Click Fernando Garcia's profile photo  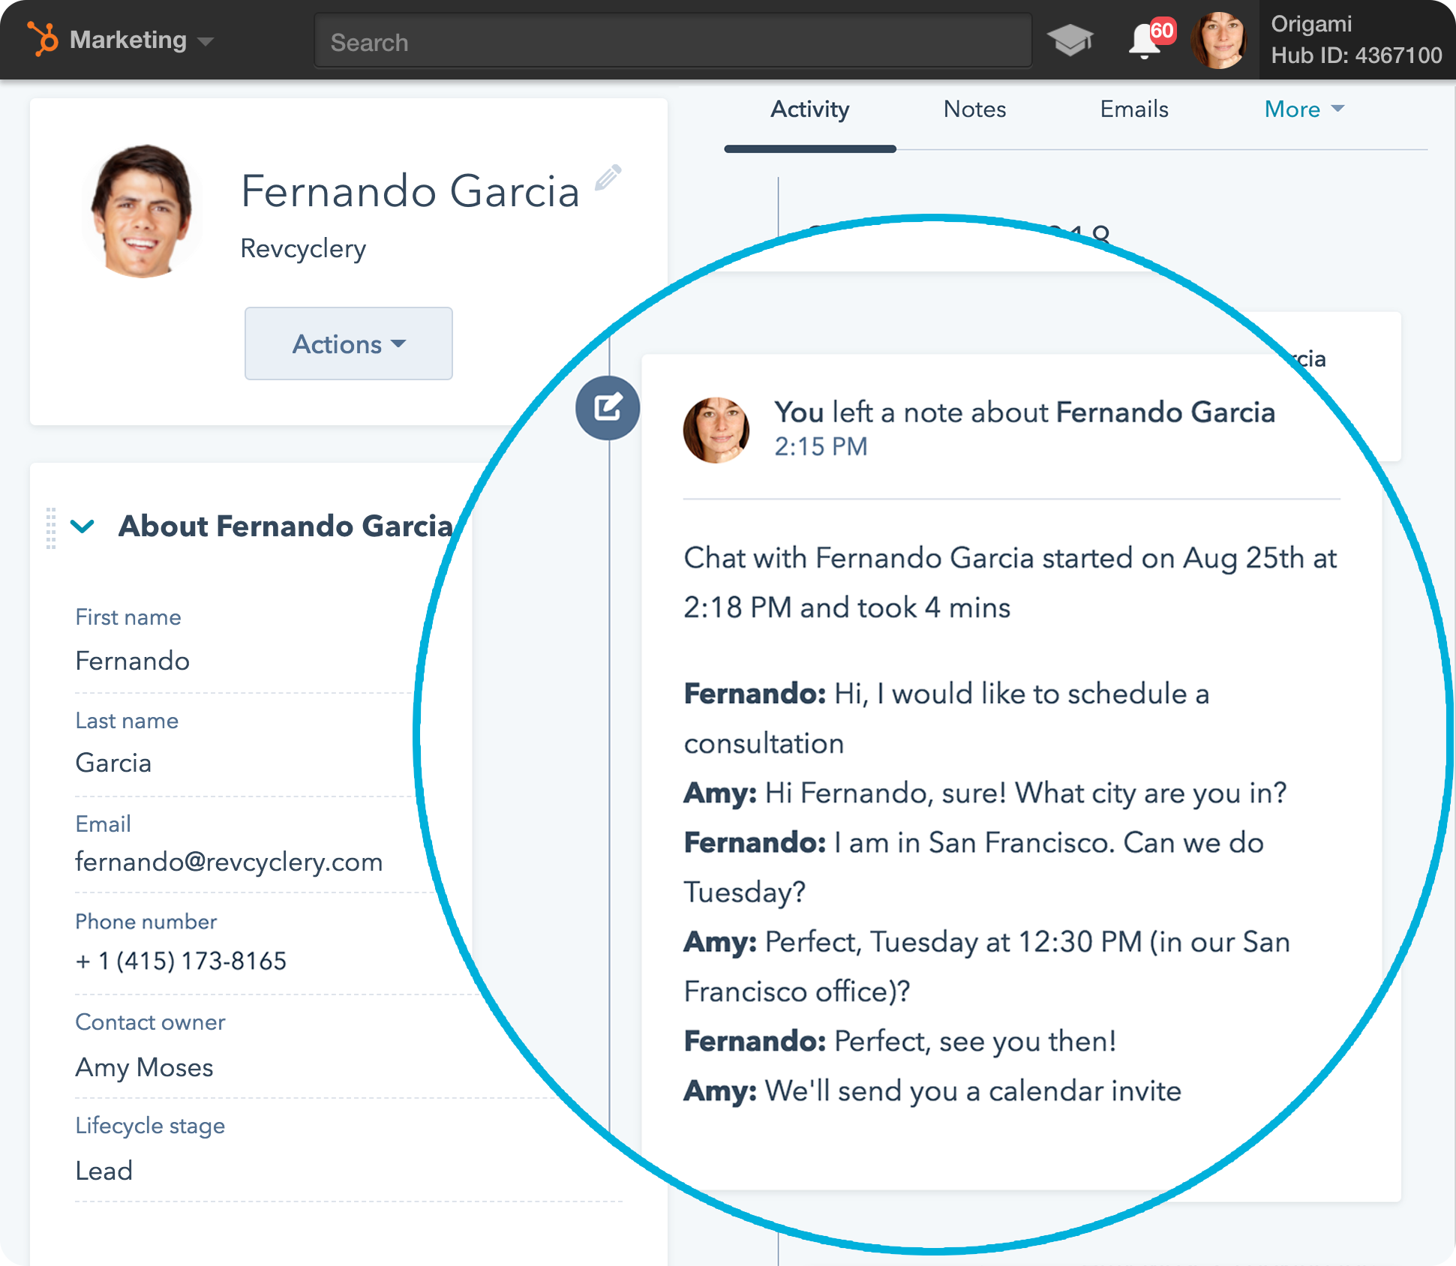point(142,211)
